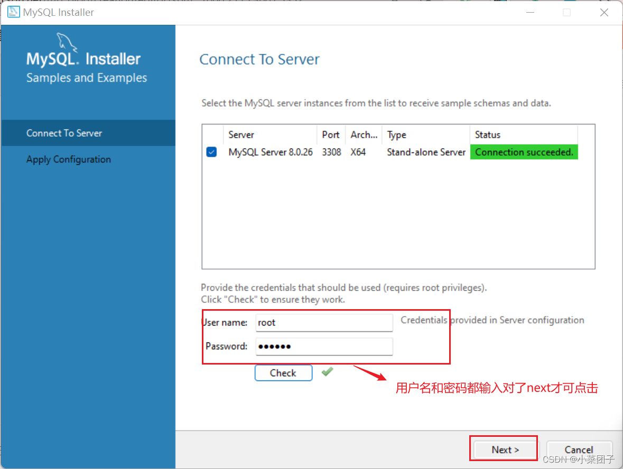Click the Status column header
The width and height of the screenshot is (623, 469).
(524, 135)
